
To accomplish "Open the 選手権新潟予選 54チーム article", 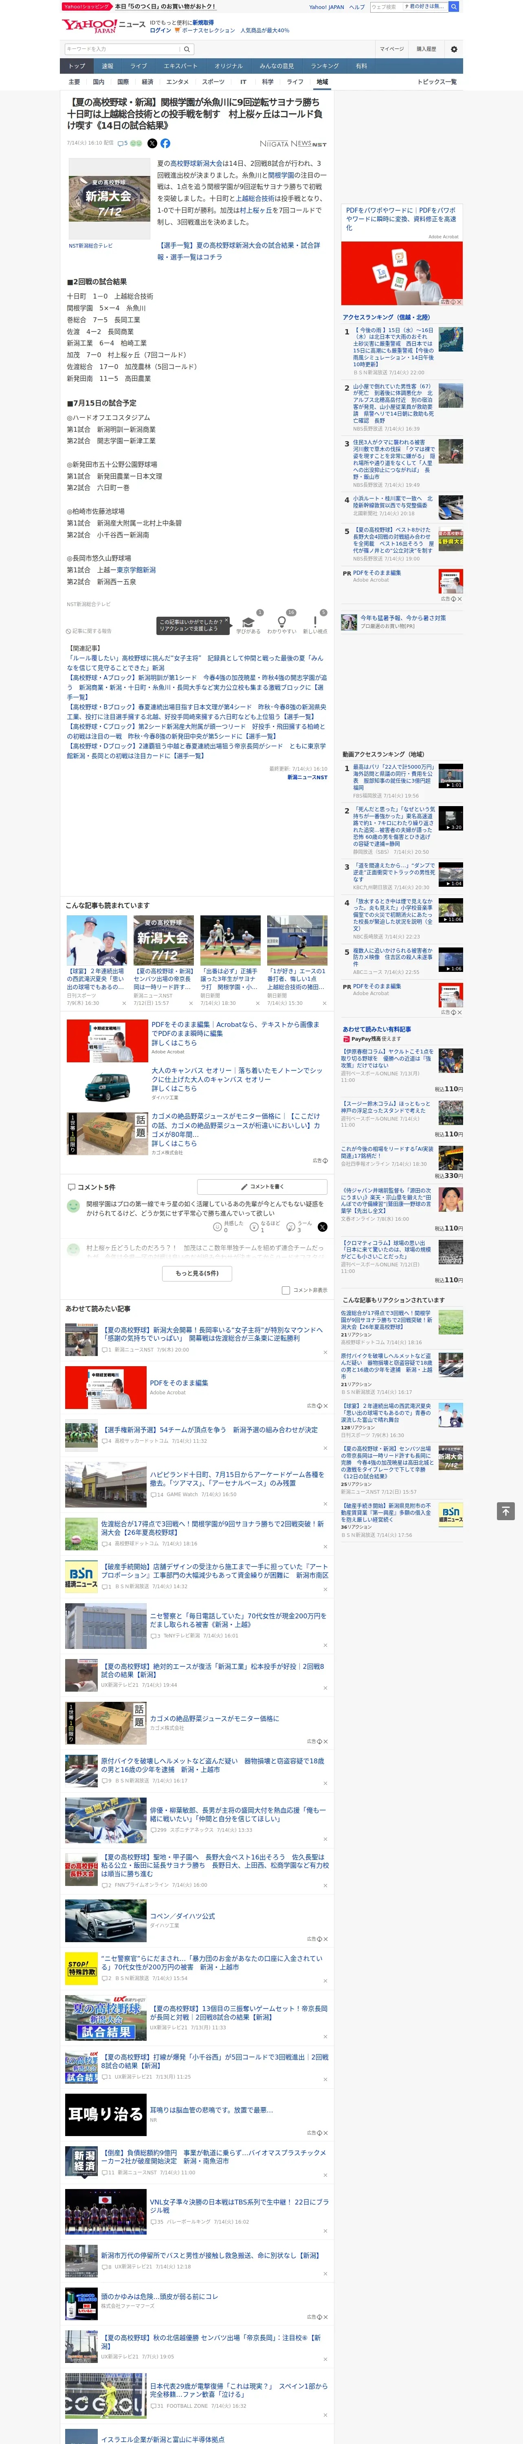I will tap(210, 1429).
